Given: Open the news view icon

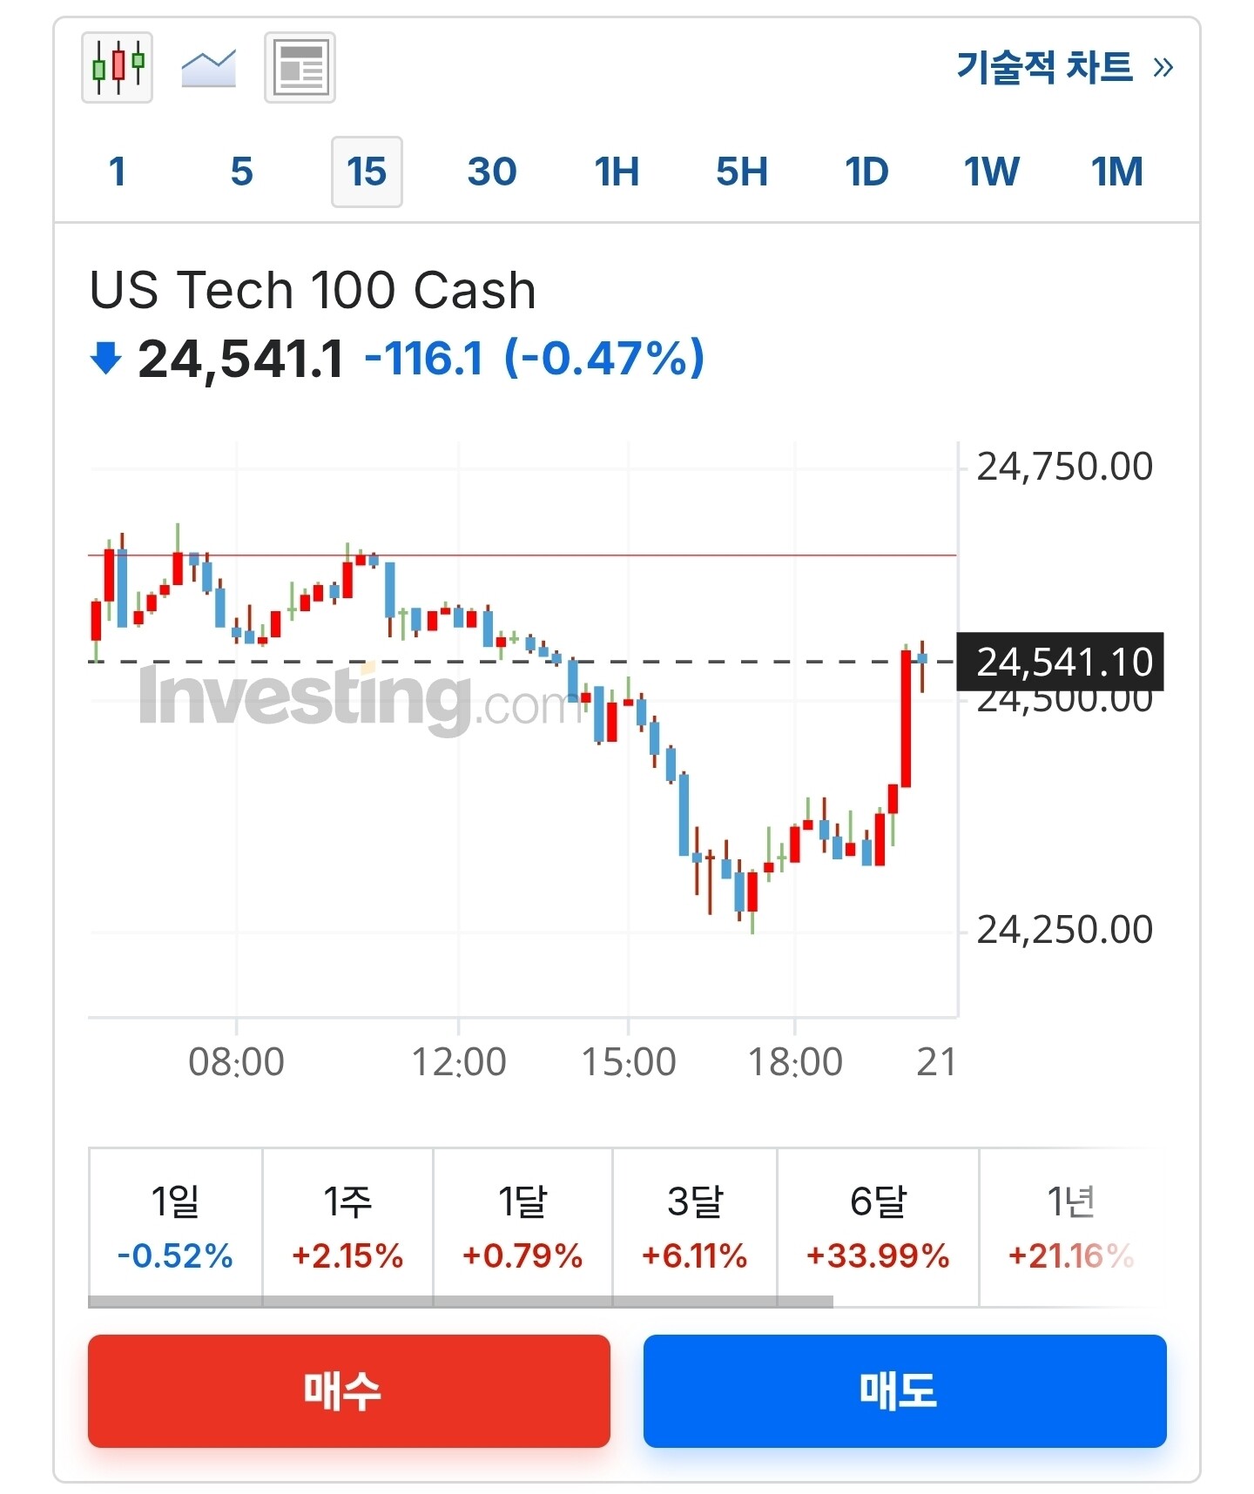Looking at the screenshot, I should coord(300,67).
